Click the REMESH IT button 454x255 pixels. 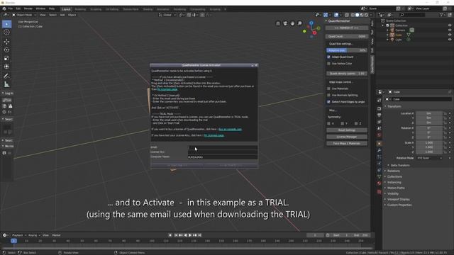[347, 28]
